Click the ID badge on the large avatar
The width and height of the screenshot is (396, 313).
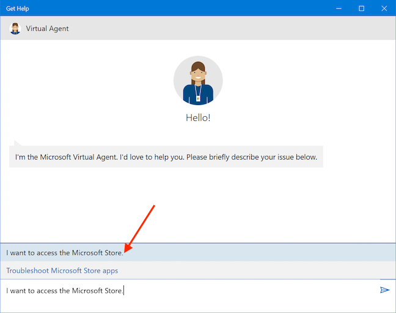(x=198, y=98)
